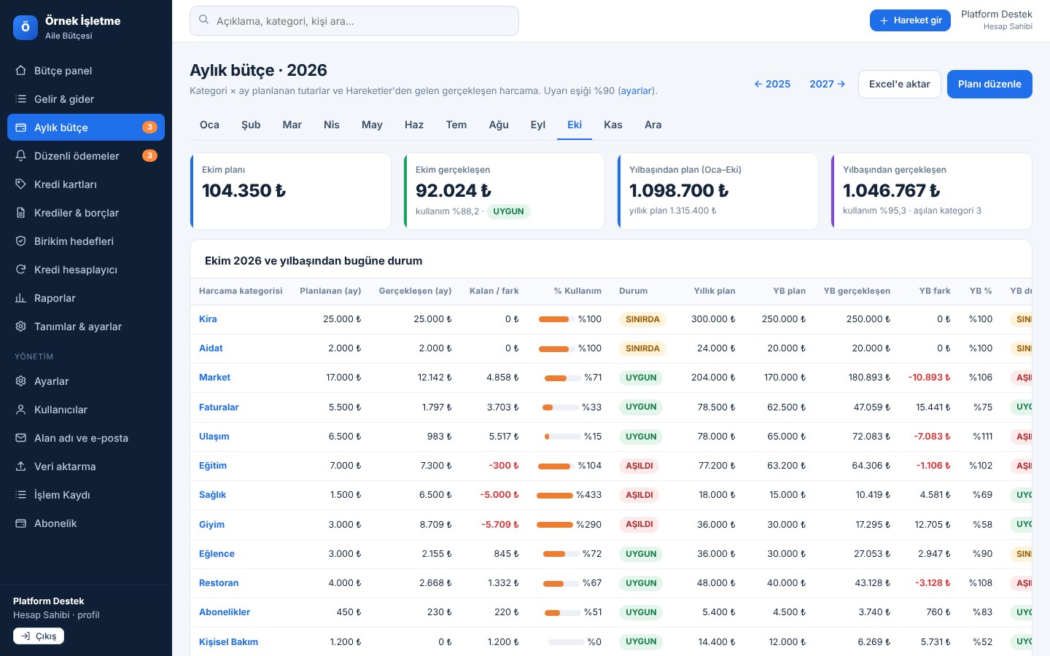Click the Platform Destek account name in header
This screenshot has width=1050, height=656.
pyautogui.click(x=997, y=15)
